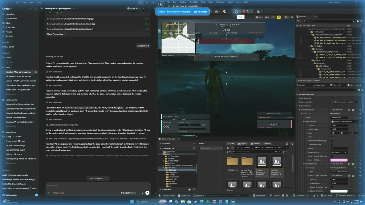Open the Output Log tab
Viewport: 365px width, 205px height.
click(184, 196)
